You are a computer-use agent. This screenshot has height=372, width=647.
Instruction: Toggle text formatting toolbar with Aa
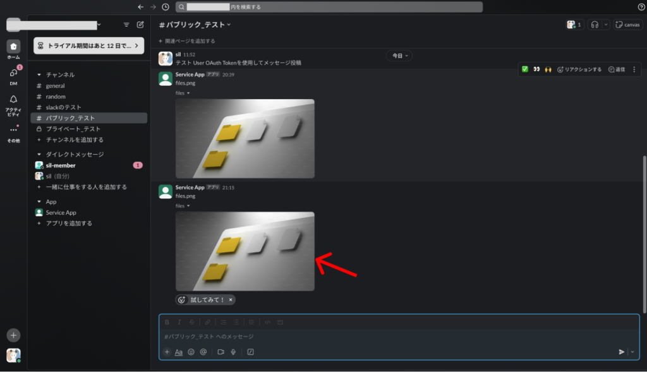coord(179,352)
